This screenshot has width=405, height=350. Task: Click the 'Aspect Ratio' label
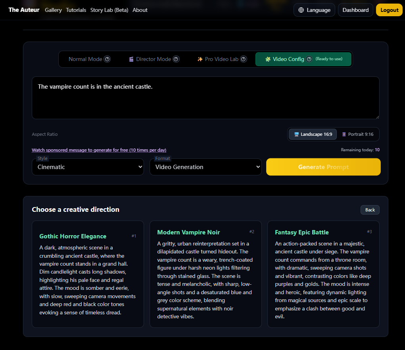(x=45, y=134)
